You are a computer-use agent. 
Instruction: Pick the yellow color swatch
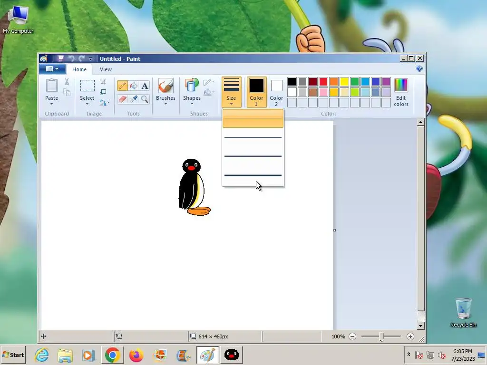point(344,82)
